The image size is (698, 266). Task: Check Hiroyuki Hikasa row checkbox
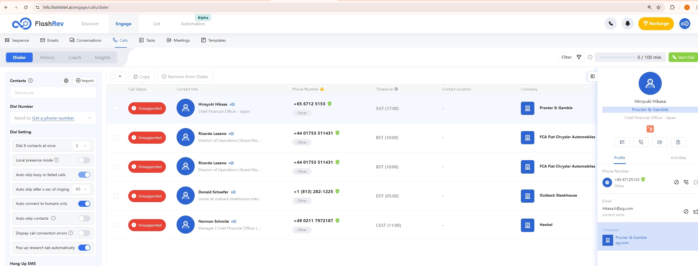pyautogui.click(x=116, y=108)
